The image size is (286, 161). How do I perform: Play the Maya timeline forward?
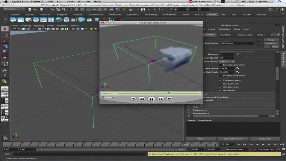tap(263, 144)
